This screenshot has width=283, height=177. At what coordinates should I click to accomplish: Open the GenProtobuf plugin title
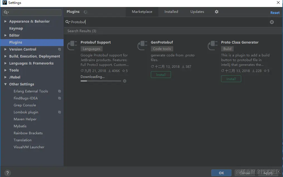(162, 42)
